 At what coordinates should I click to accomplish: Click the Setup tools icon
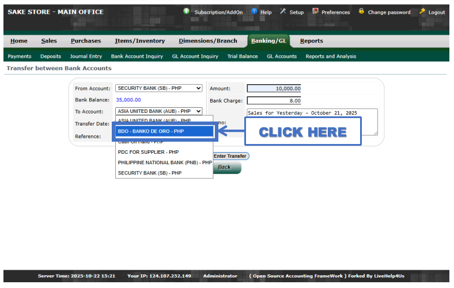283,12
